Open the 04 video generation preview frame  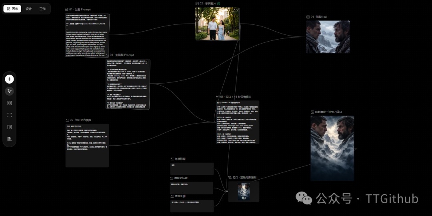(328, 37)
